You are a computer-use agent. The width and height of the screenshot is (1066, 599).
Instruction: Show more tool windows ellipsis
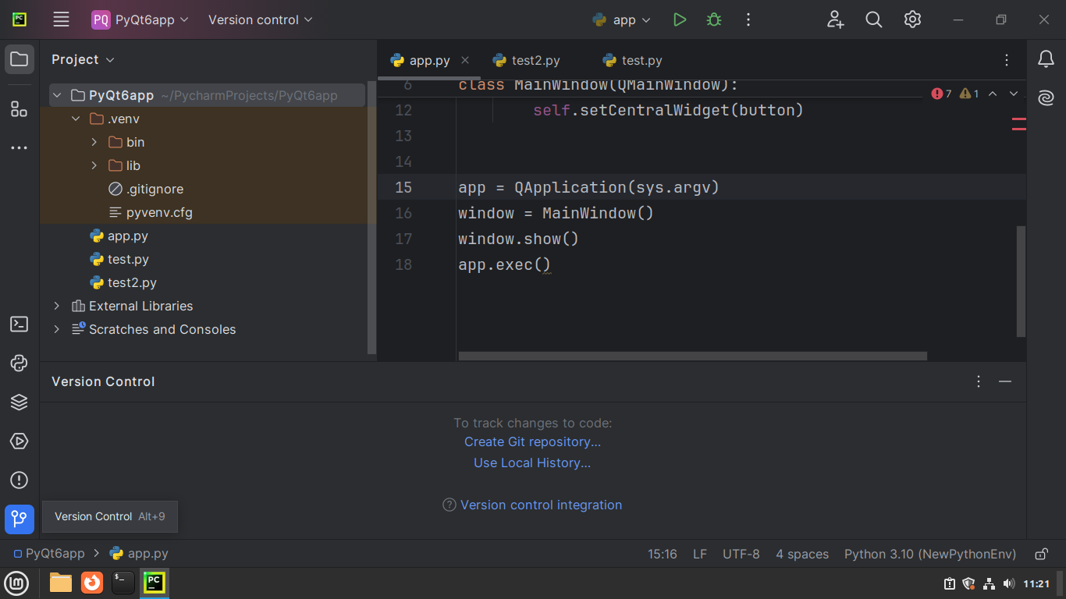click(x=20, y=147)
